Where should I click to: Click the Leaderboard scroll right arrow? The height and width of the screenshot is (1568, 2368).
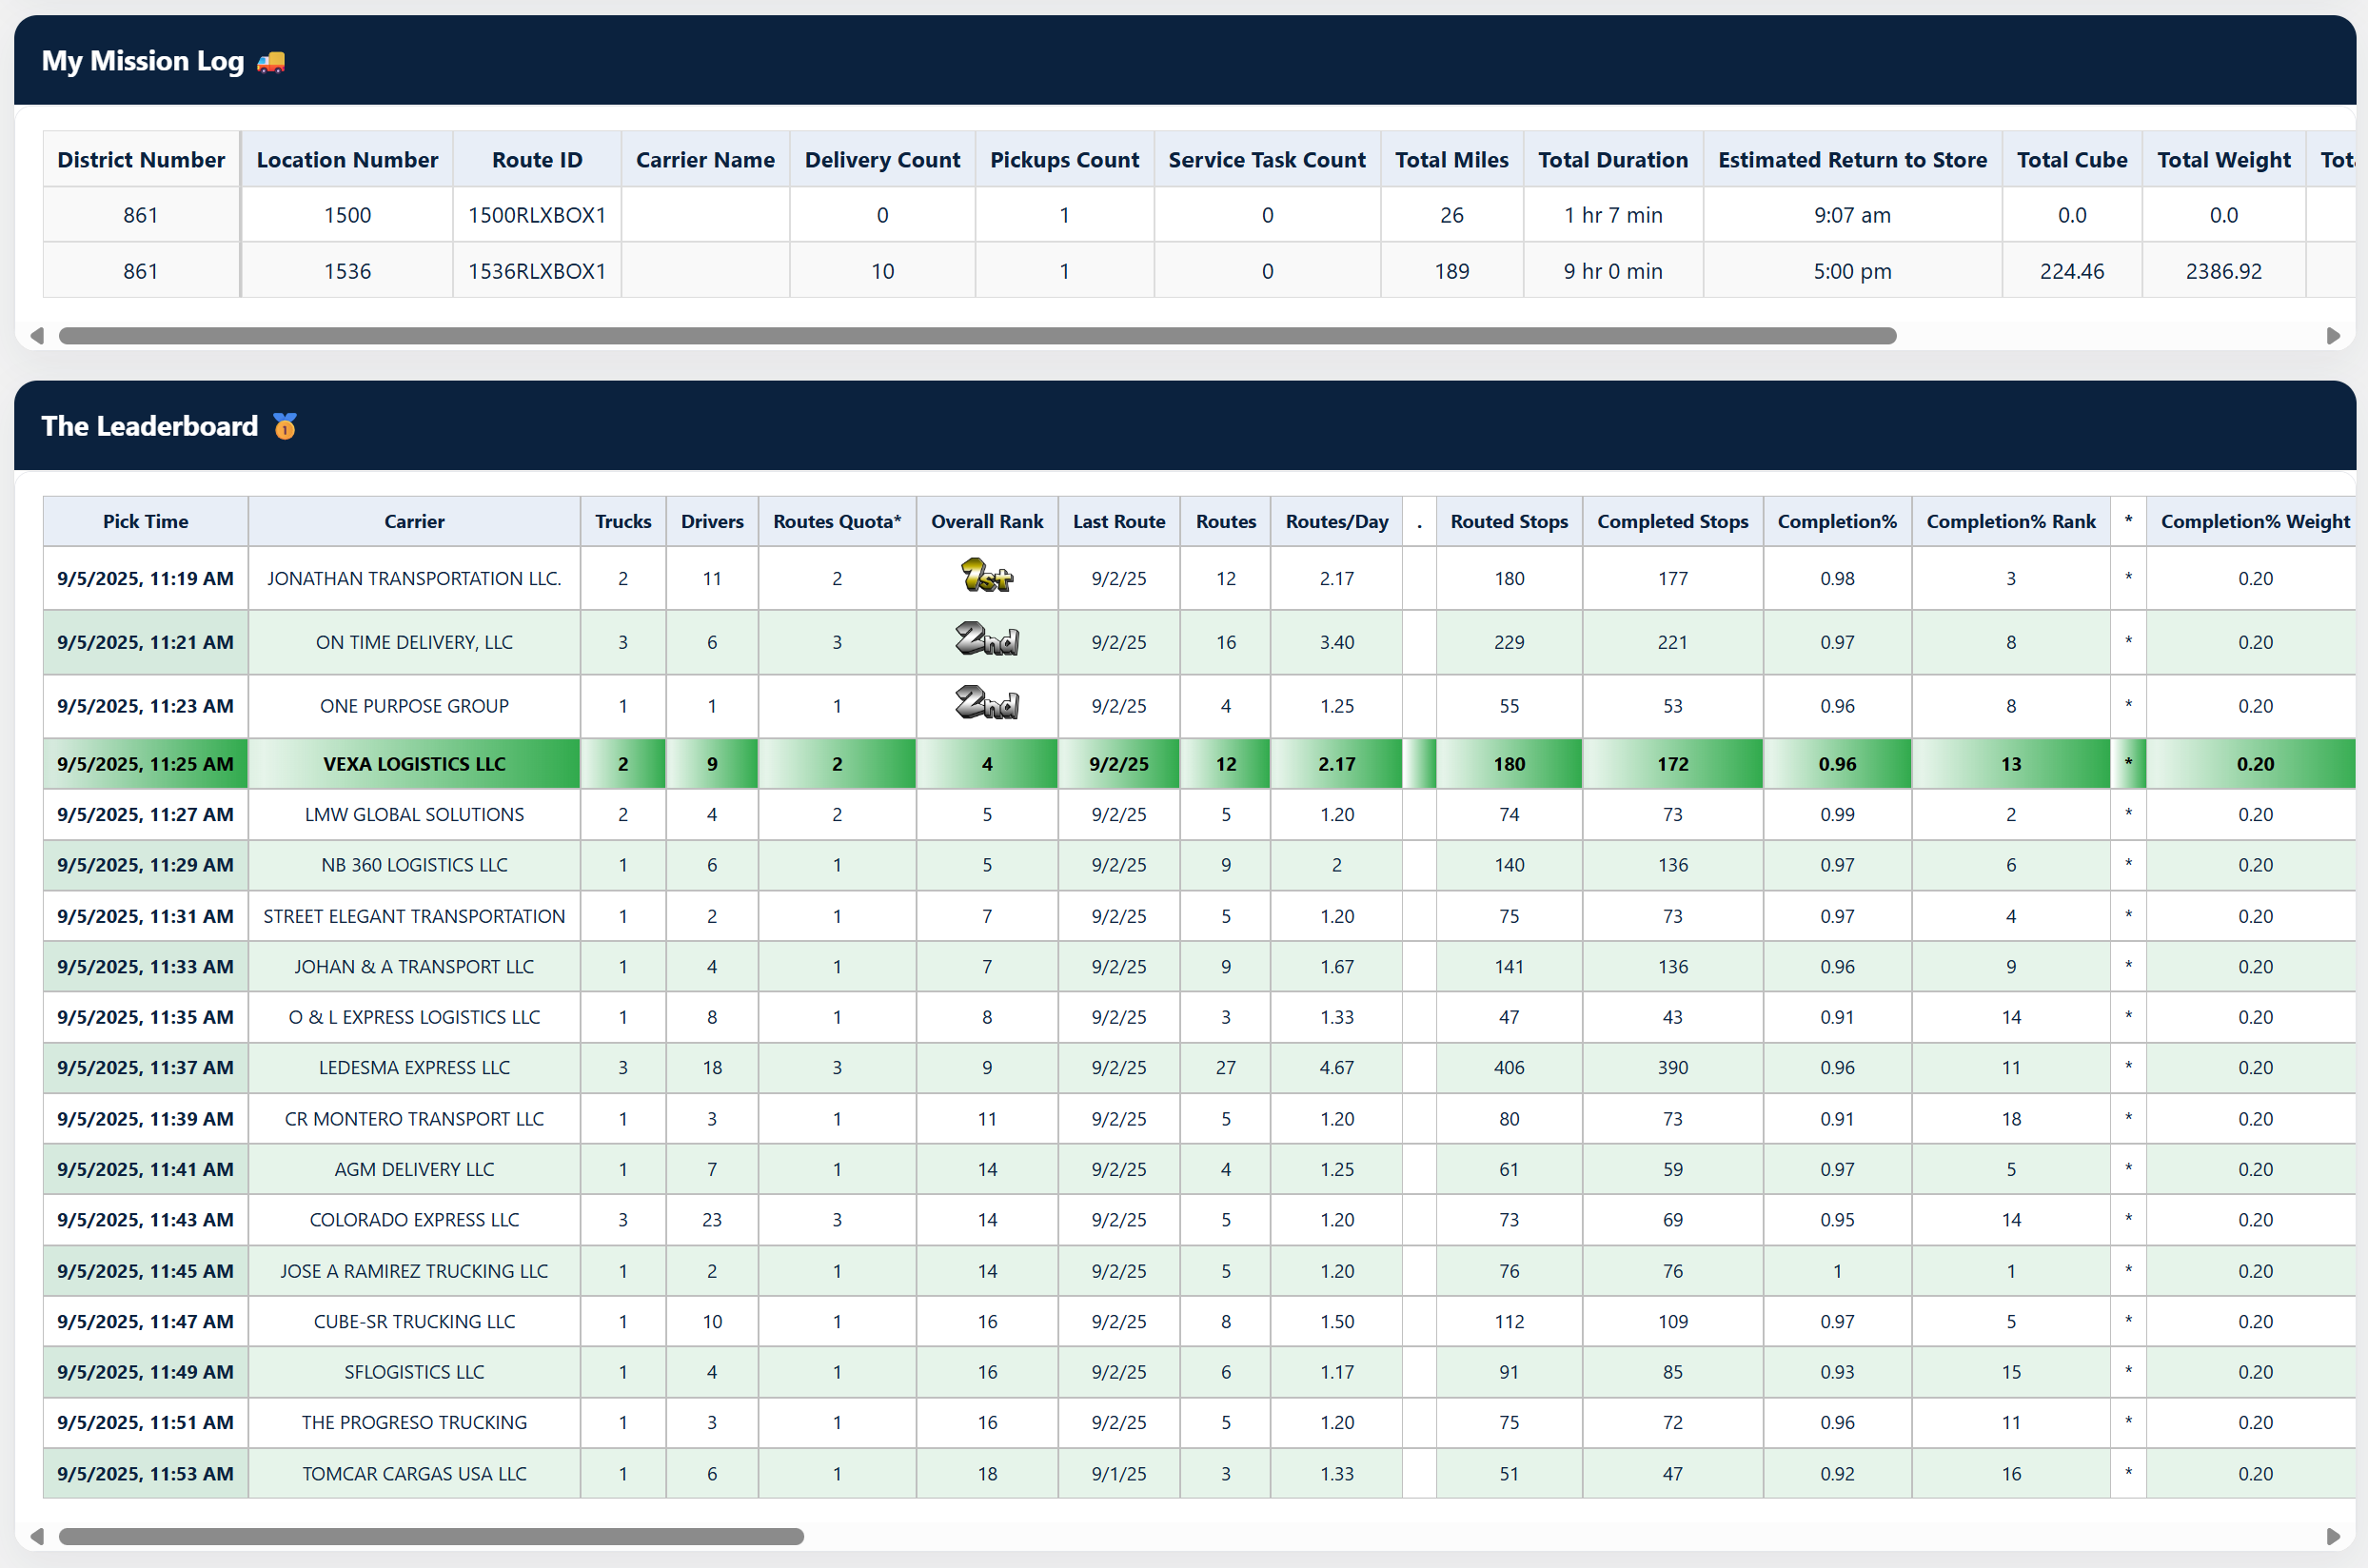coord(2333,1536)
